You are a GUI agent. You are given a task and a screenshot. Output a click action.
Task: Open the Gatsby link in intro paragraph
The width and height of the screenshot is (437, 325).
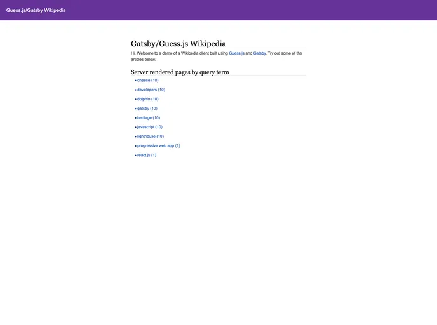(259, 53)
